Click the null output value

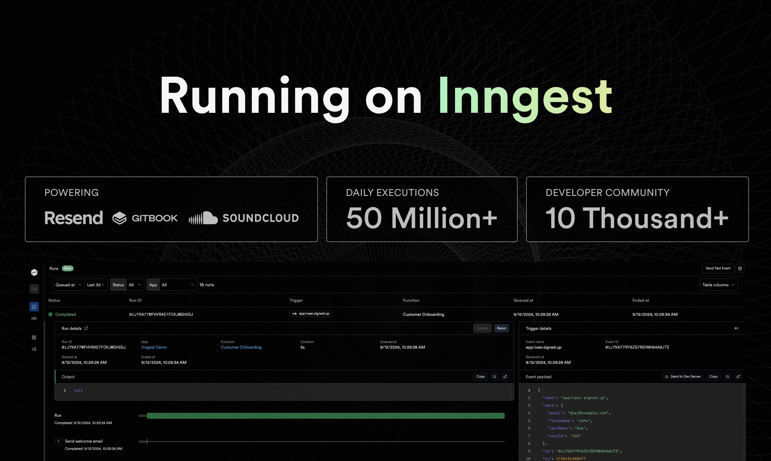point(78,390)
